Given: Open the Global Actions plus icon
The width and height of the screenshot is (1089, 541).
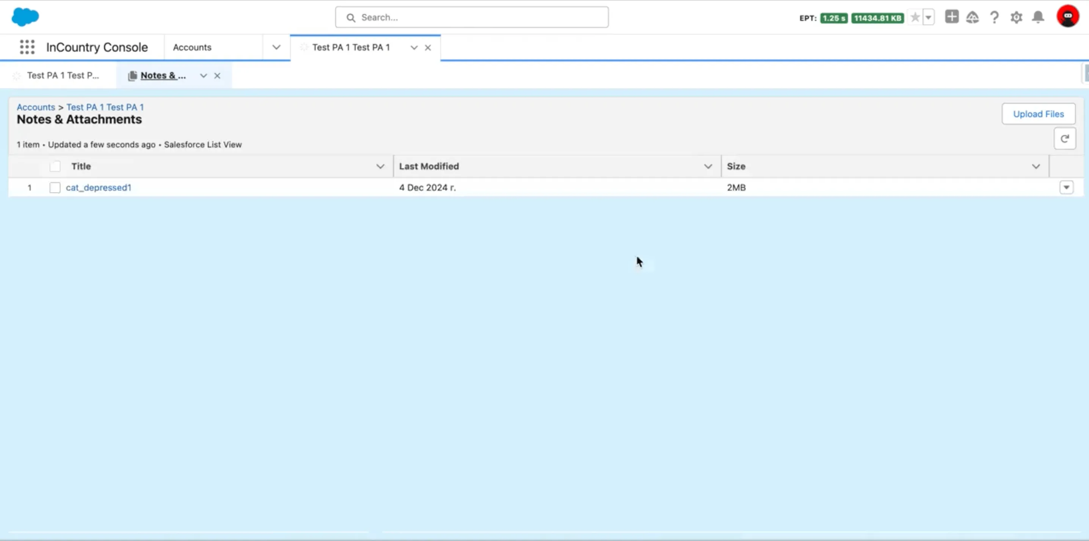Looking at the screenshot, I should [951, 17].
